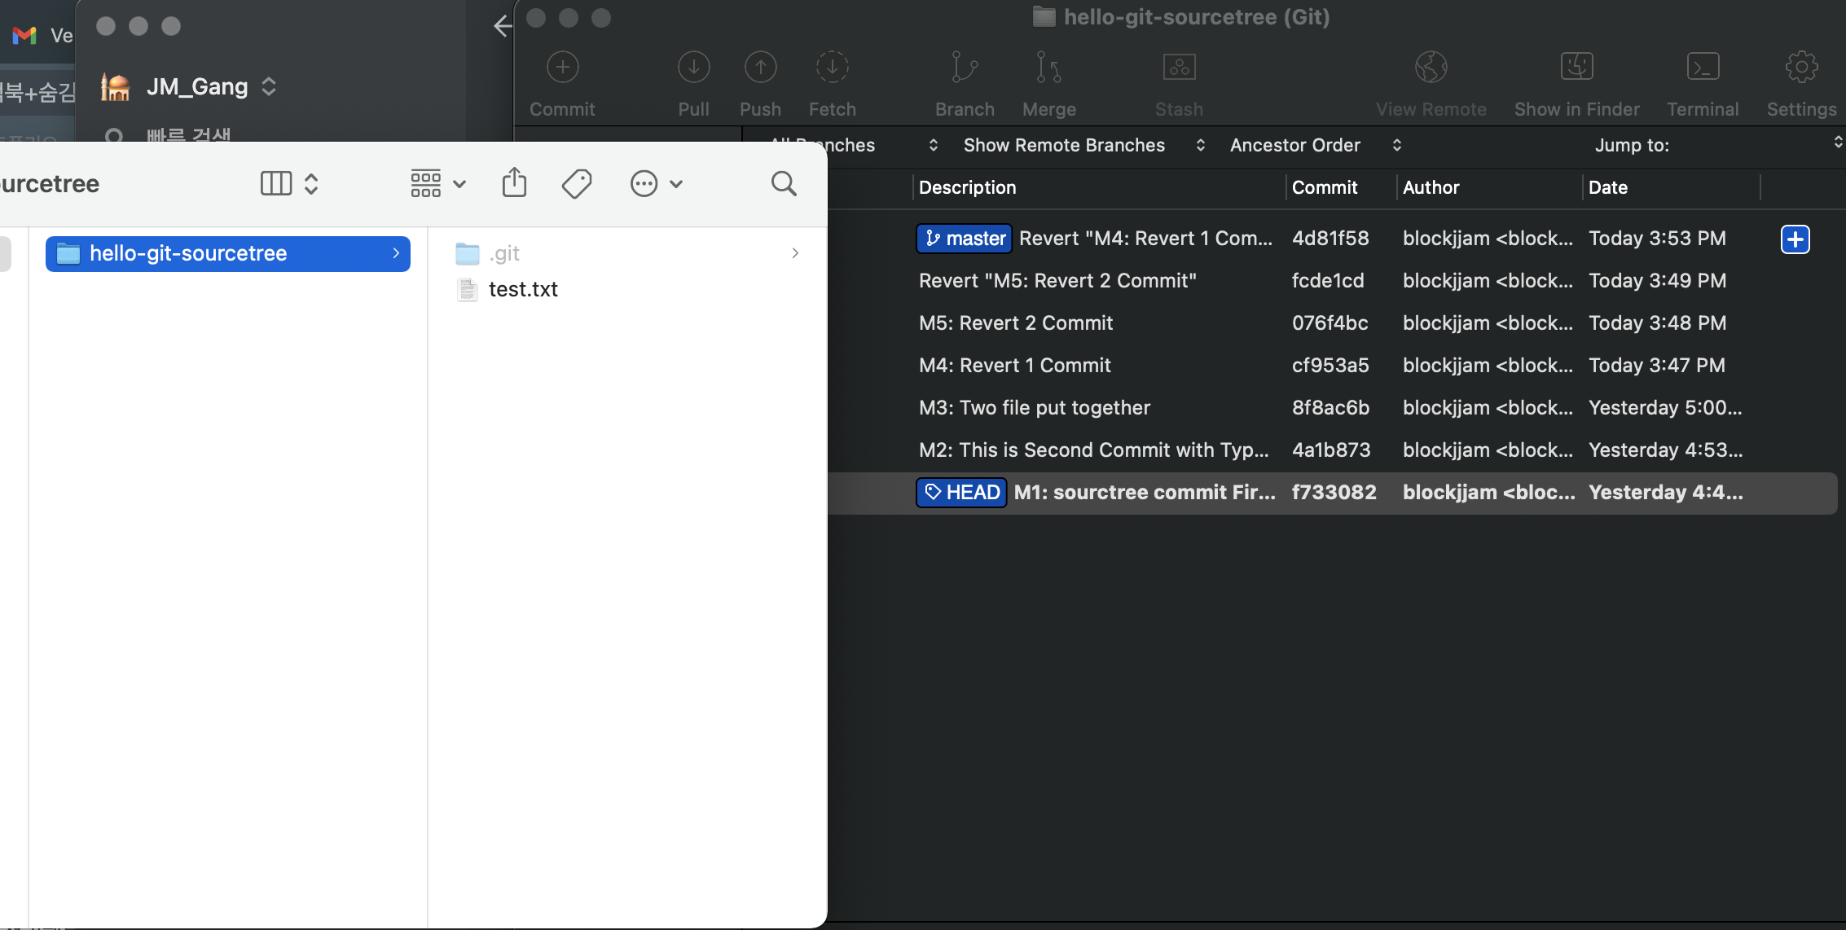Open the Finder search magnifier
Viewport: 1846px width, 930px height.
click(784, 183)
